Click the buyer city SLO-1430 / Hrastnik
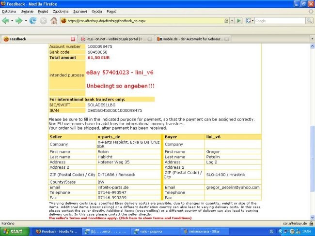 coord(226,175)
